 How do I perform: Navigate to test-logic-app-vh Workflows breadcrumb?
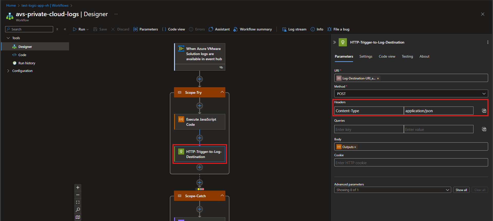tap(45, 5)
